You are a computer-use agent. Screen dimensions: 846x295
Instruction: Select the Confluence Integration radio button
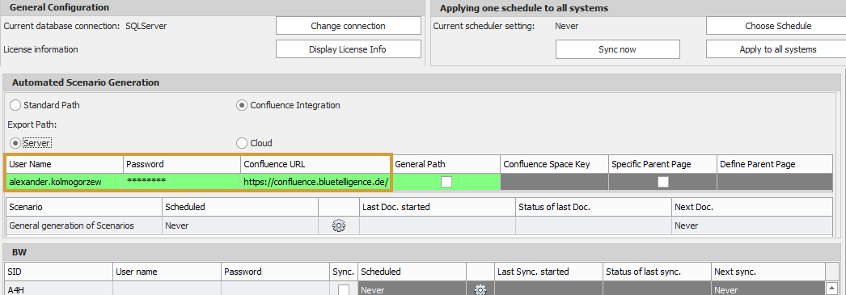(242, 105)
